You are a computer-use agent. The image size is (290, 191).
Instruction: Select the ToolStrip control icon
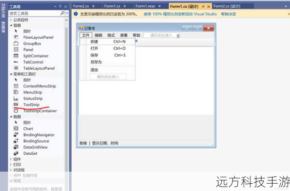(x=16, y=104)
